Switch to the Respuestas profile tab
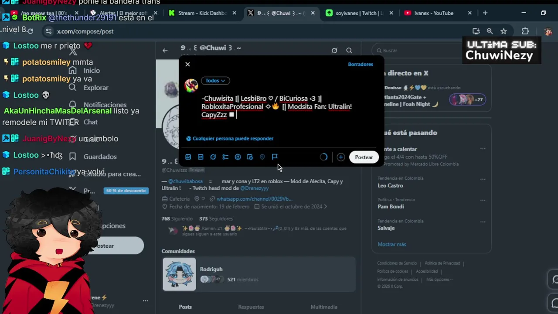Image resolution: width=558 pixels, height=314 pixels. [251, 307]
